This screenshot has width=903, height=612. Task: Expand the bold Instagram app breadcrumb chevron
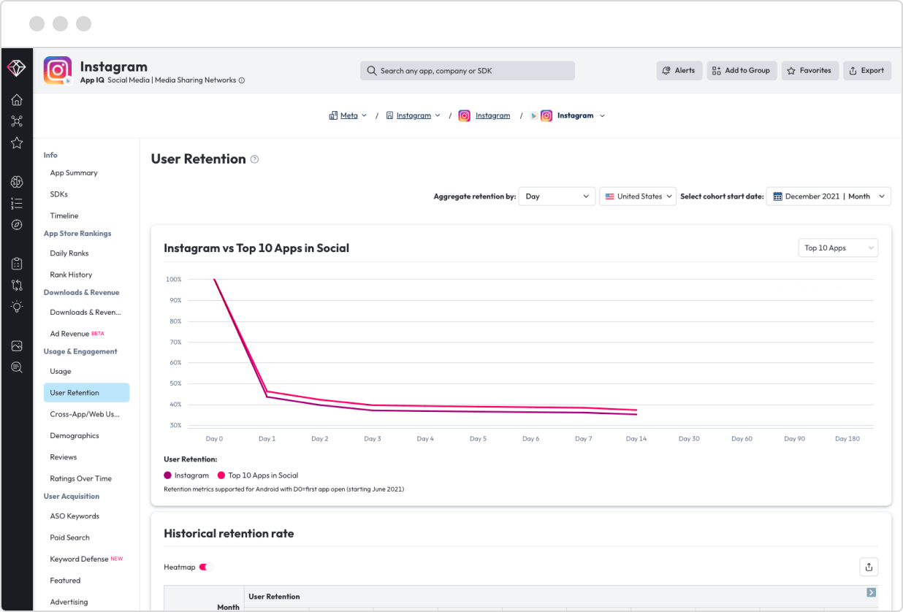pos(602,115)
